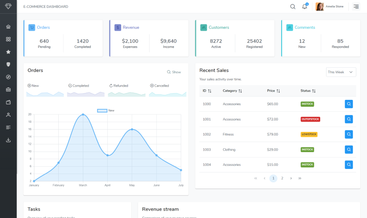The image size is (367, 218).
Task: Jump to first page double arrow
Action: pos(256,178)
